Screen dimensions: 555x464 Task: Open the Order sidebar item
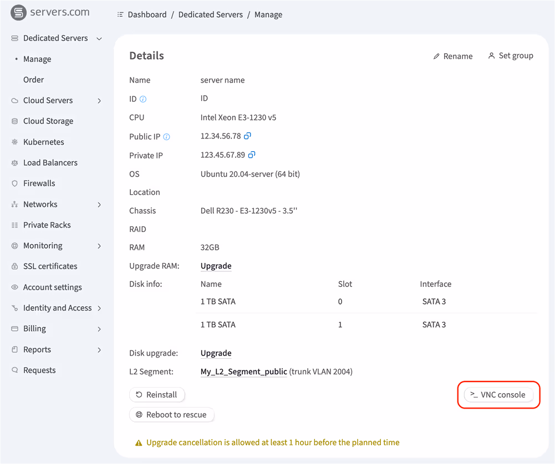pos(34,80)
